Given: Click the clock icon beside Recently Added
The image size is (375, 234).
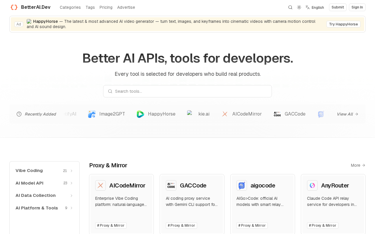Looking at the screenshot, I should 19,114.
